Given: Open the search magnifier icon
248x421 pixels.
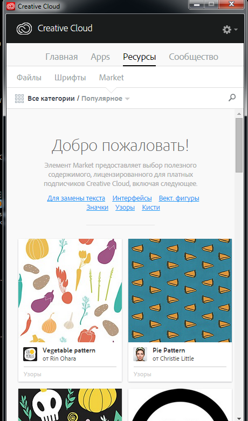Looking at the screenshot, I should coord(232,98).
